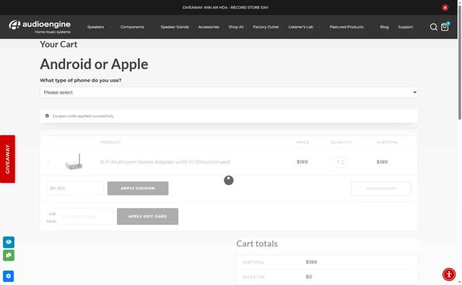Open the search magnifier icon
The image size is (462, 285).
click(x=433, y=27)
